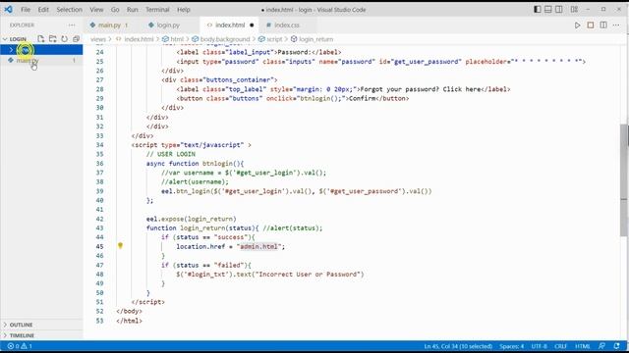
Task: Change indentation via Spaces: 4
Action: [511, 346]
